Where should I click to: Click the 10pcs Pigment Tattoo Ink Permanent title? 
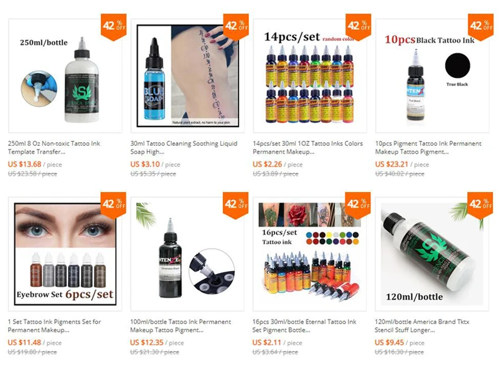(x=428, y=148)
